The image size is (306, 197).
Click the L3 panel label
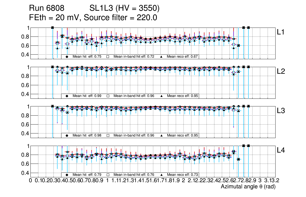point(281,111)
